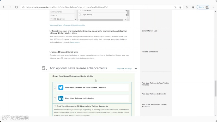Click the page vertical scrollbar thumb
This screenshot has width=217, height=122.
215,88
